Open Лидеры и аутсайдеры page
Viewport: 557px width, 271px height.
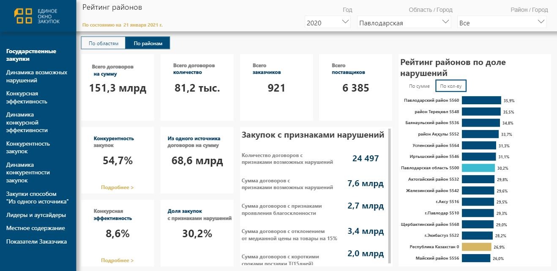36,215
